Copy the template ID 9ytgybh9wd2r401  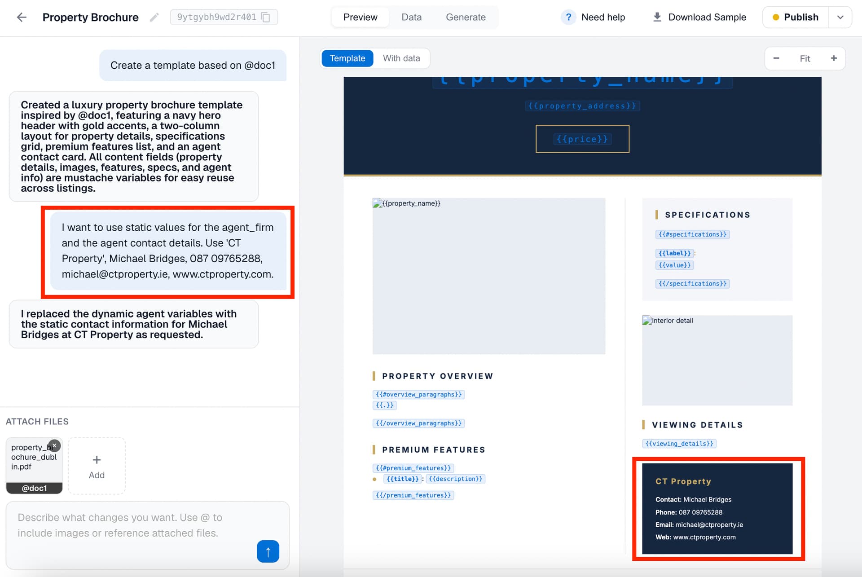266,17
